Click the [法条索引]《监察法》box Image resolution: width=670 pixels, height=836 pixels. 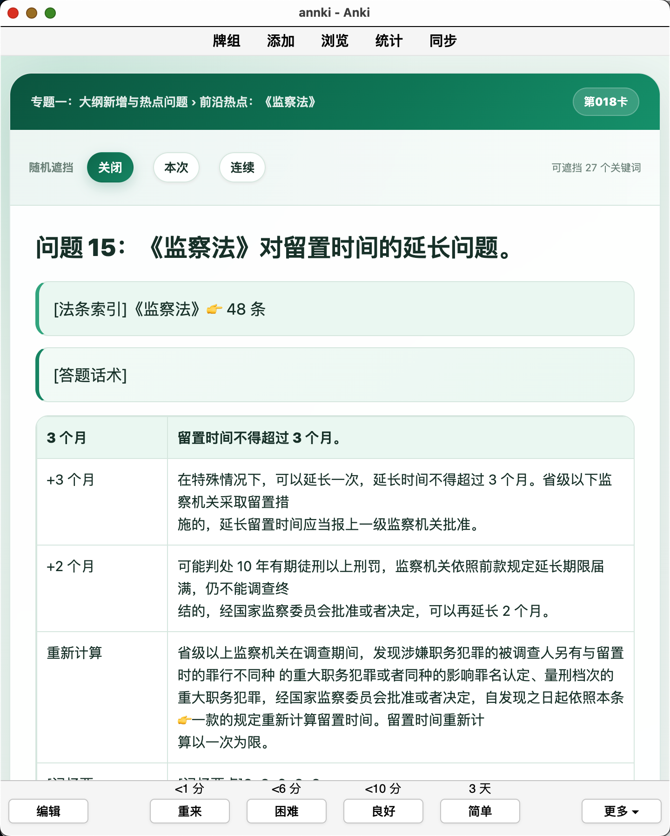pyautogui.click(x=335, y=309)
